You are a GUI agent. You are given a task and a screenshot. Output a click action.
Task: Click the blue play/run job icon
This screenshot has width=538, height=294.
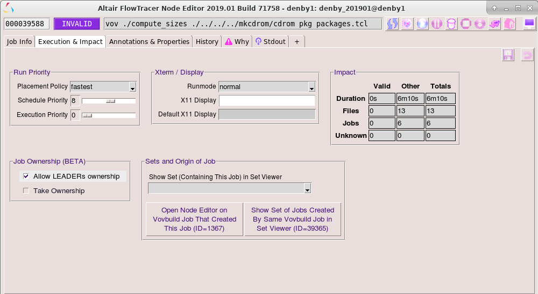pos(422,24)
